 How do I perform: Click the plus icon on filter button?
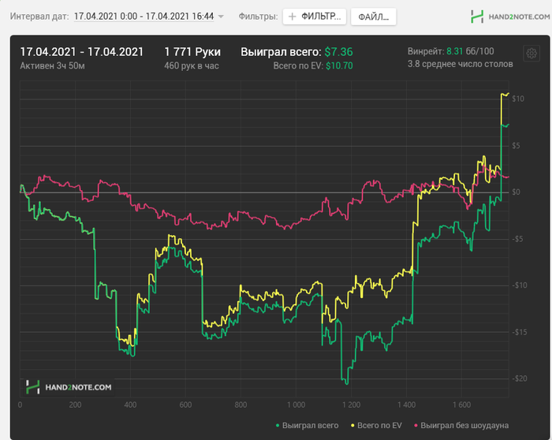coord(293,17)
